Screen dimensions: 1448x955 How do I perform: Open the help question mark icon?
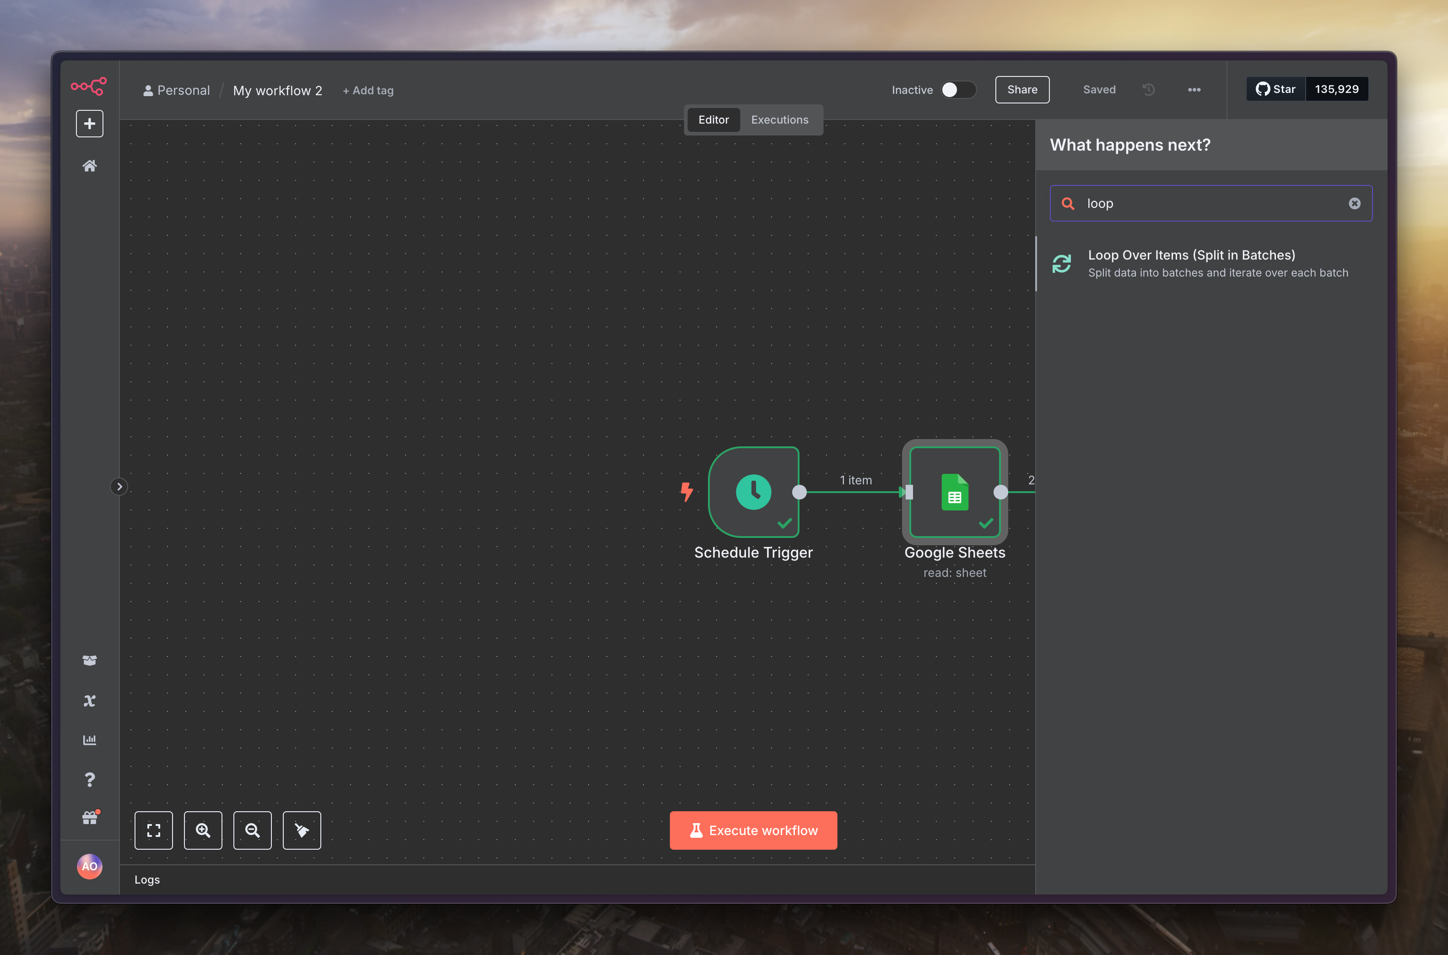tap(90, 780)
